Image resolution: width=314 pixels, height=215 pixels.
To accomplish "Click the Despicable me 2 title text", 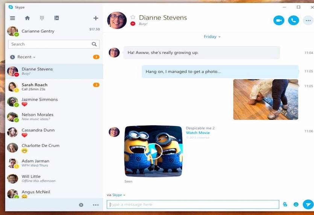I will tap(200, 128).
